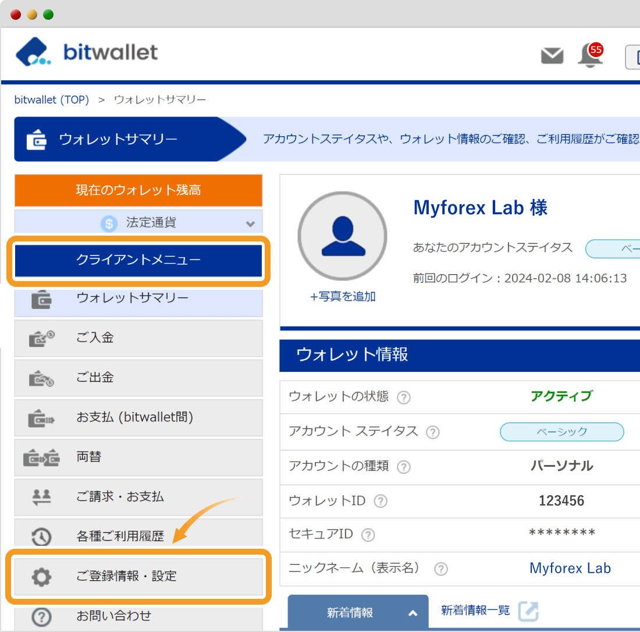Click the Myforex Lab nickname link
Image resolution: width=640 pixels, height=632 pixels.
[570, 568]
